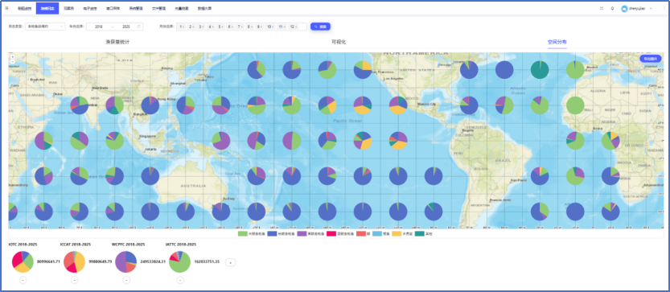Add a new chart with the plus button

pyautogui.click(x=230, y=263)
